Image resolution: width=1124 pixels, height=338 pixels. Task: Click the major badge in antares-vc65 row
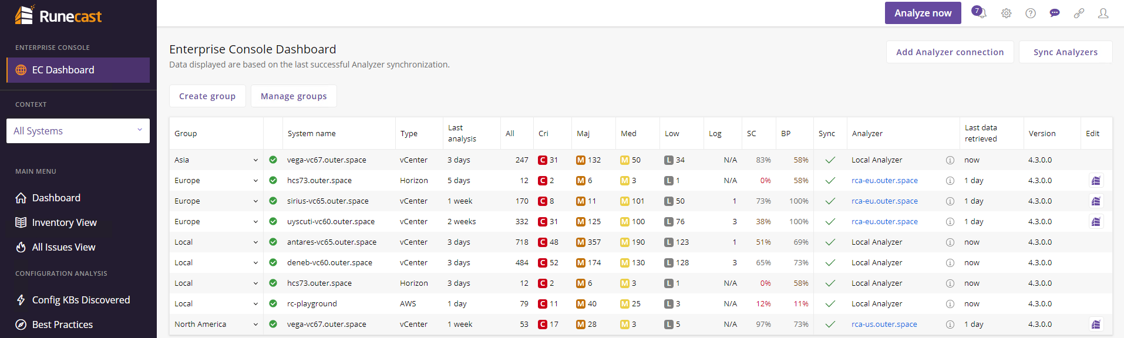581,242
